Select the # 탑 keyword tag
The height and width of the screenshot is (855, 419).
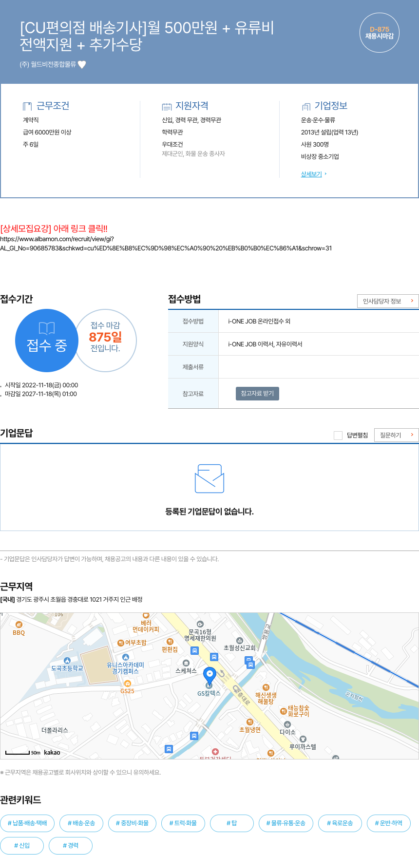(x=232, y=823)
